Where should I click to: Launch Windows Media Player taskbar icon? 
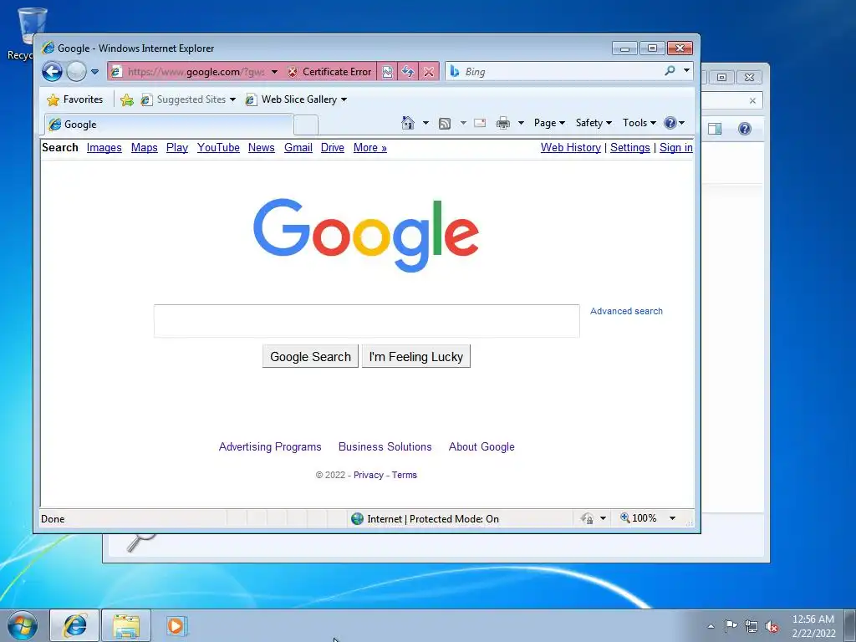point(177,625)
